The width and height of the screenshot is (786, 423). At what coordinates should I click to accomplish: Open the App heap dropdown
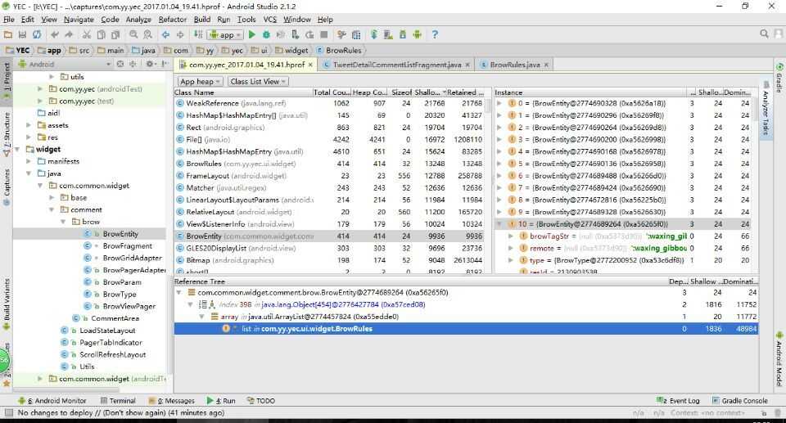click(x=200, y=81)
